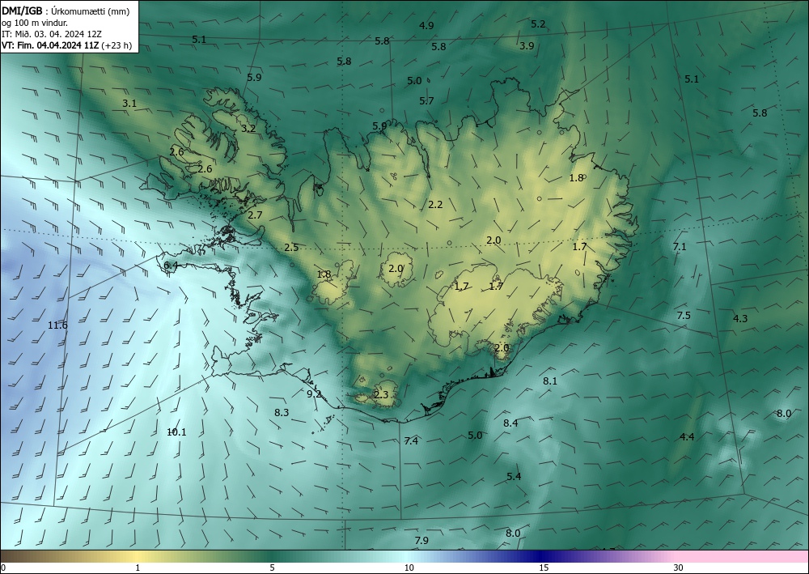Click the 3.2 value in the Westfjords
Viewport: 809px width, 574px height.
coord(248,128)
